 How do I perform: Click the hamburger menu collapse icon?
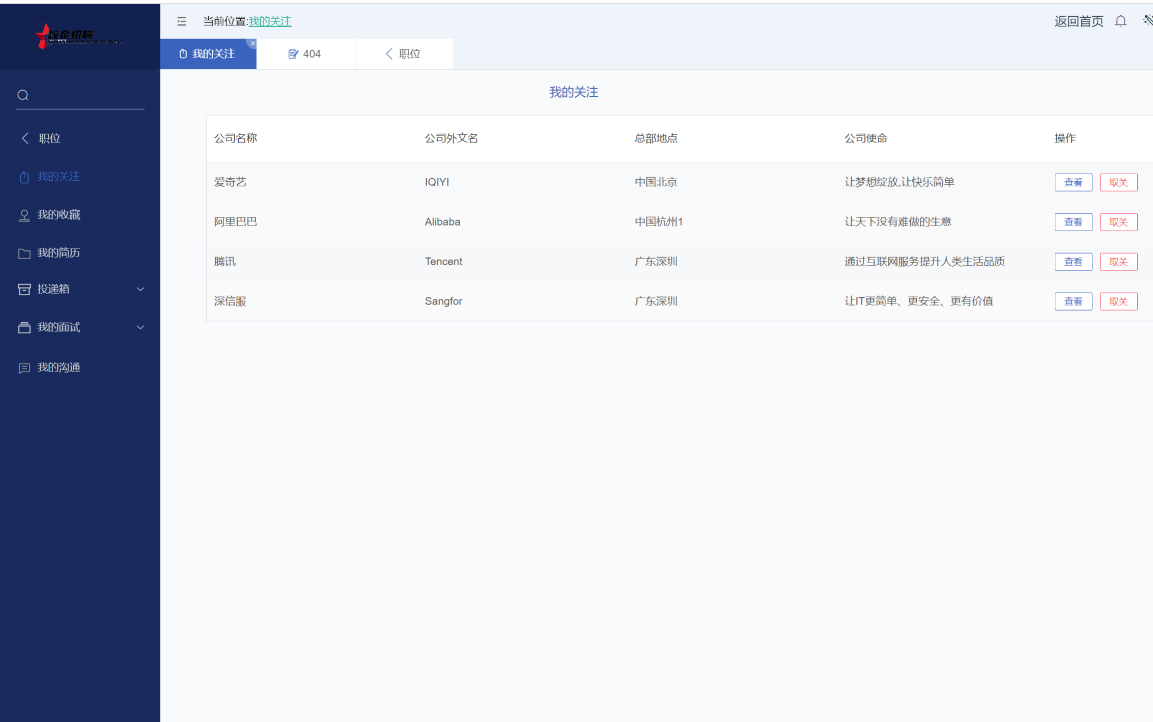(x=182, y=21)
